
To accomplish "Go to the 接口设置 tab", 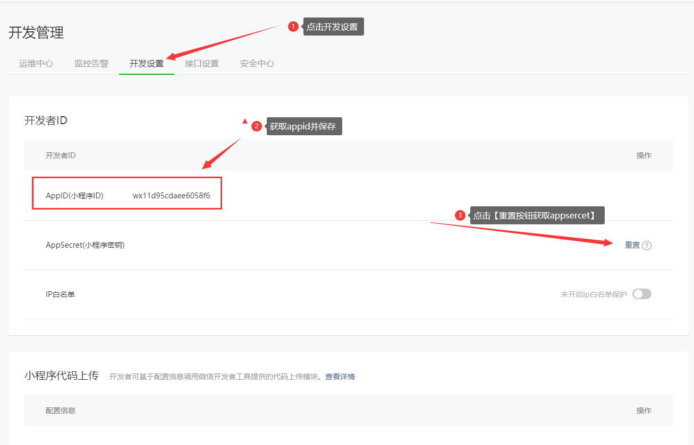I will tap(202, 64).
